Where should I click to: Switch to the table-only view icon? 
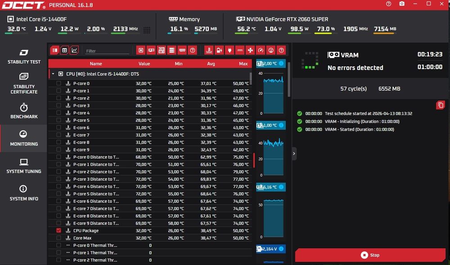[64, 50]
